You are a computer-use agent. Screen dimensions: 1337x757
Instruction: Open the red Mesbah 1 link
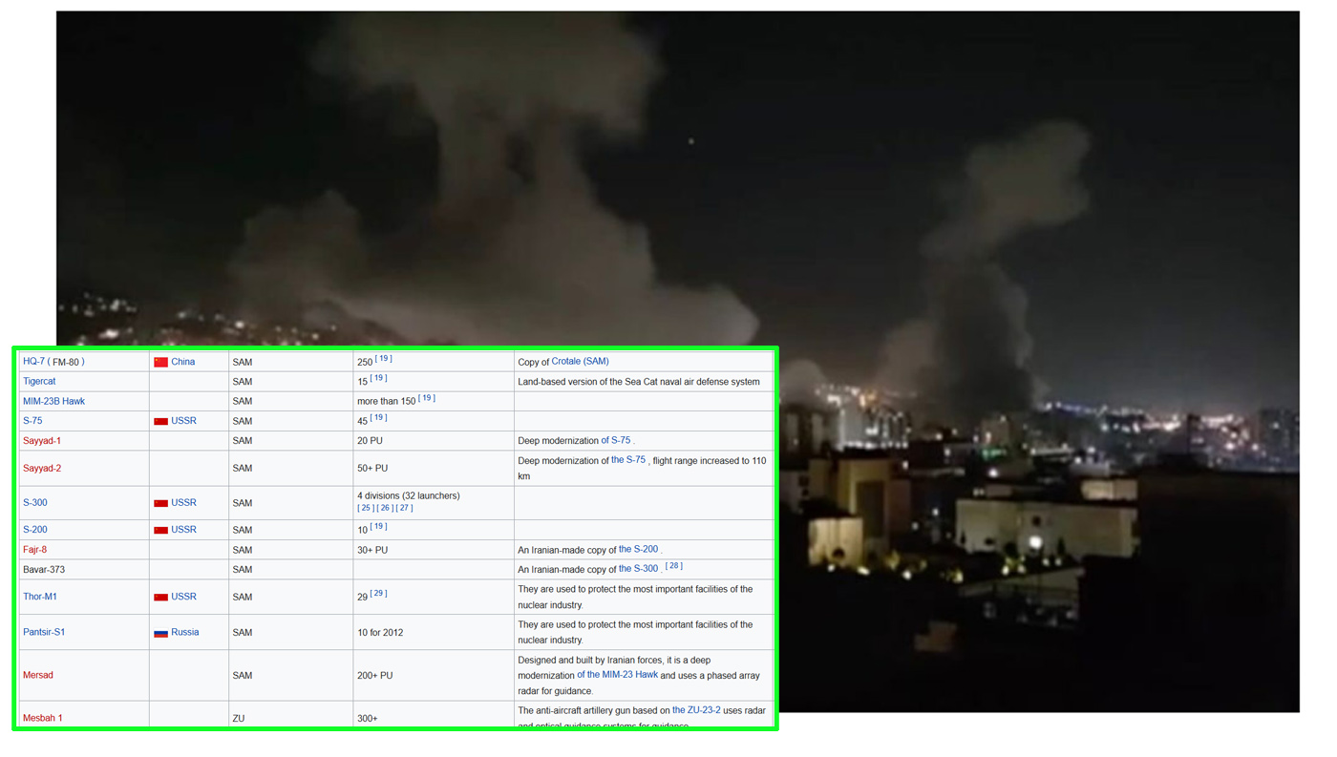(43, 718)
